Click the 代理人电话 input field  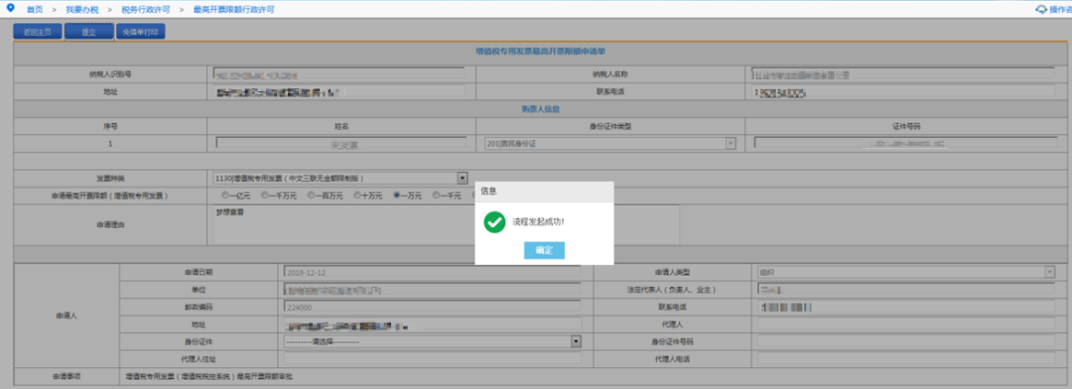point(906,358)
